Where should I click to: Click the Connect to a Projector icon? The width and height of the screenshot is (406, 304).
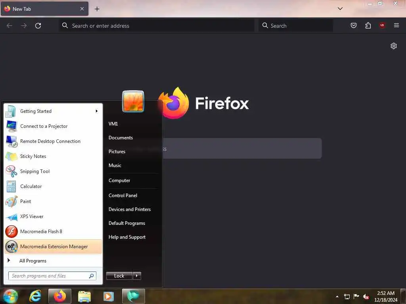point(11,126)
